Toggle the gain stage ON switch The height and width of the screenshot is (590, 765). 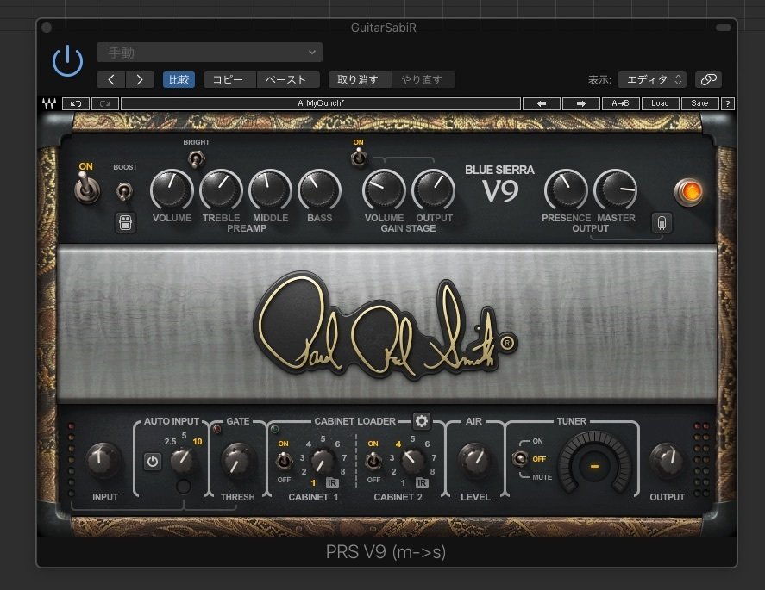pyautogui.click(x=359, y=158)
